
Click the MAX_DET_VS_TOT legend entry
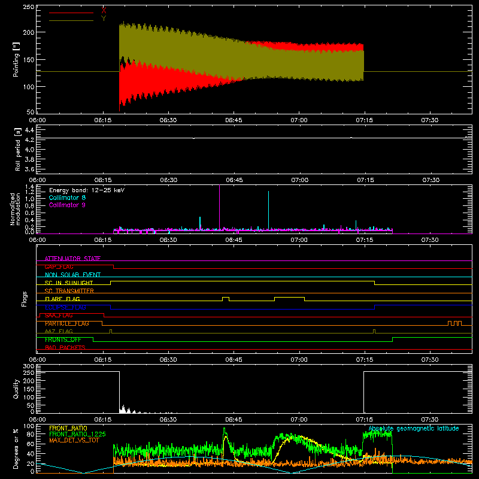(x=75, y=440)
